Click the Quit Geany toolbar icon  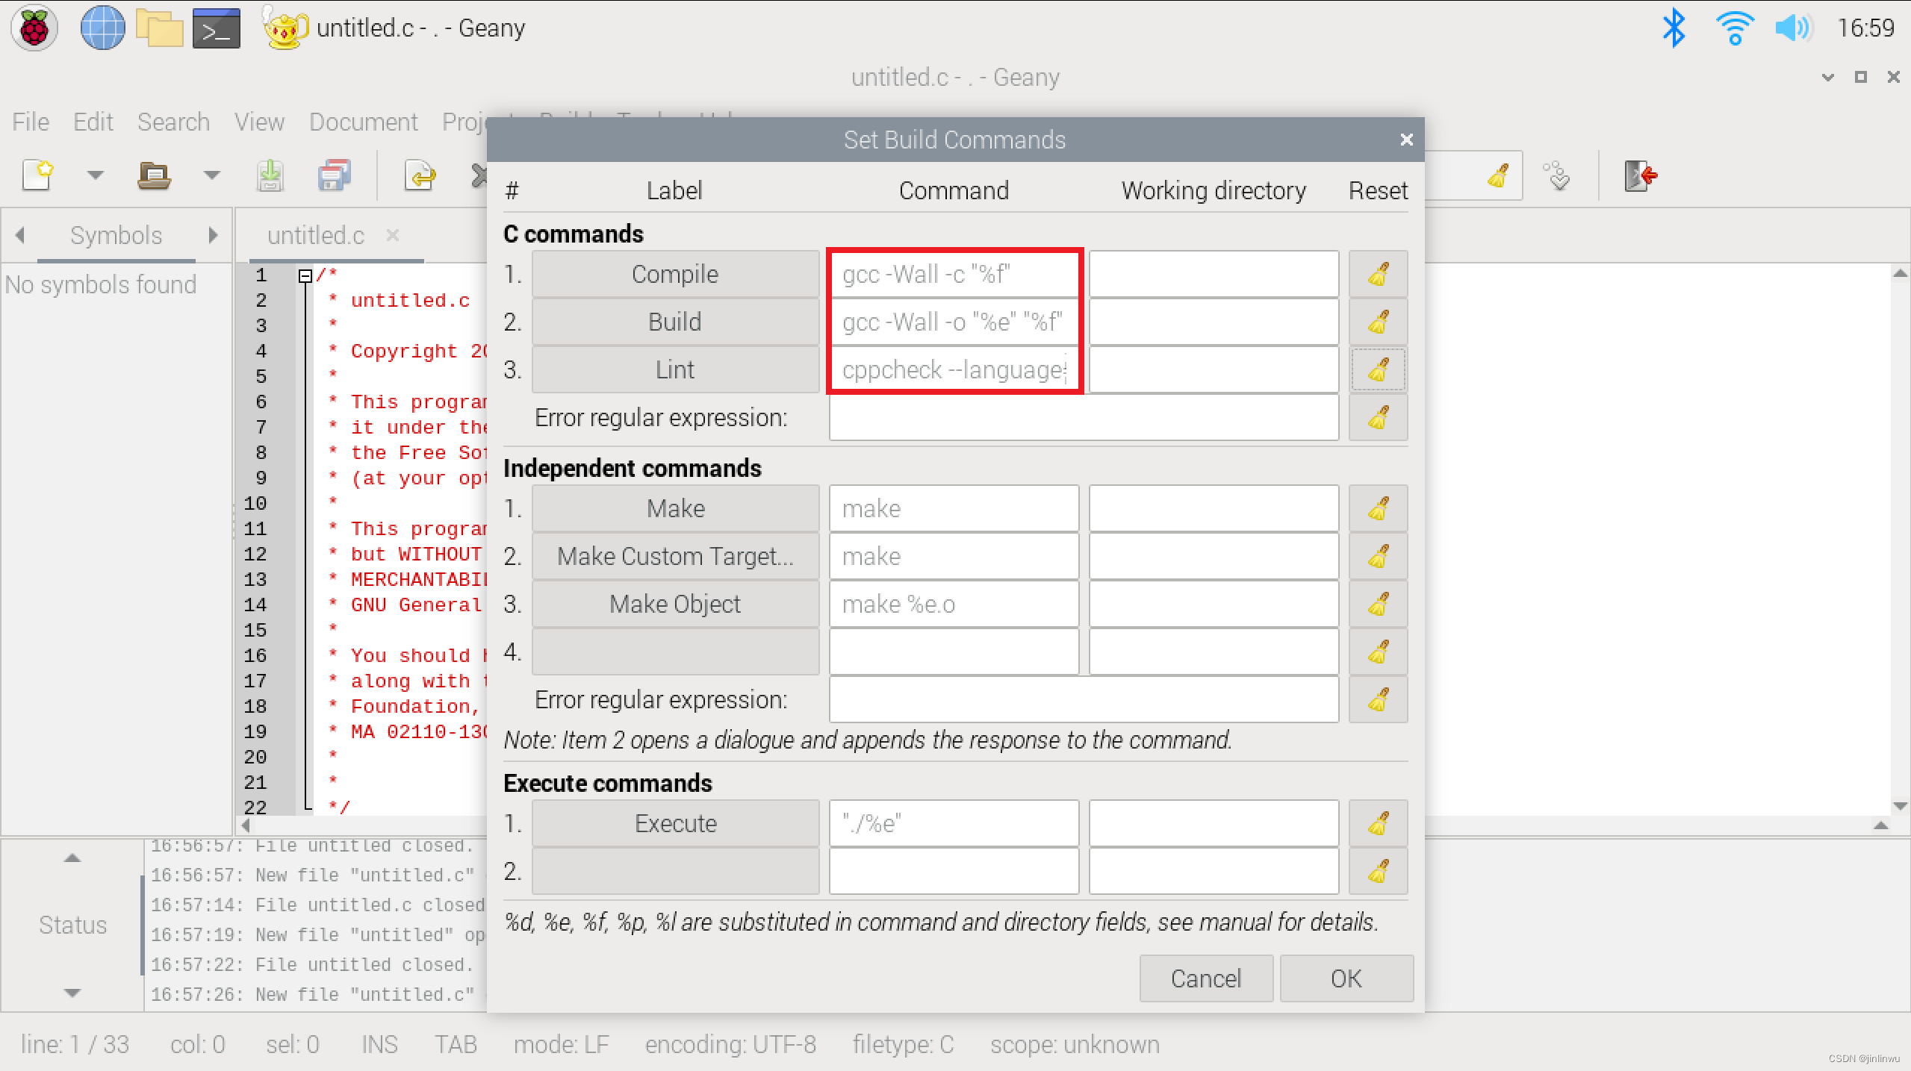coord(1641,176)
